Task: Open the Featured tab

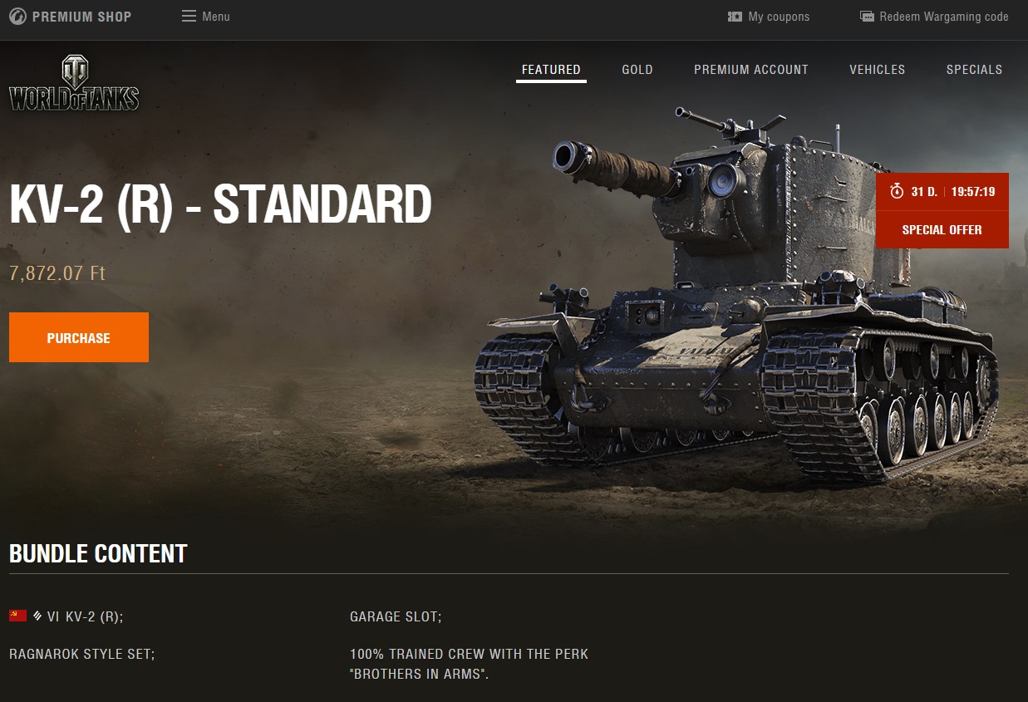Action: (x=551, y=70)
